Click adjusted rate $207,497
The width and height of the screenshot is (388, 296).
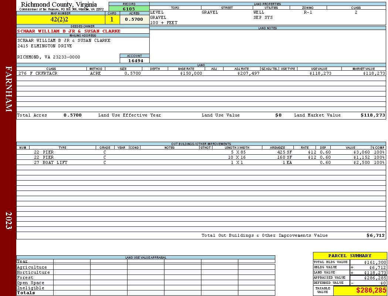click(x=248, y=73)
